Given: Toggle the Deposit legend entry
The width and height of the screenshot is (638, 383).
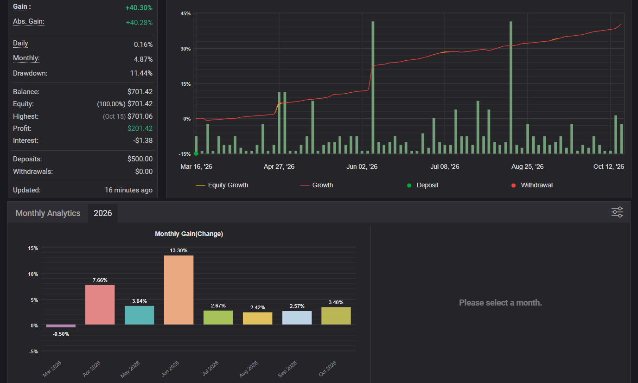Looking at the screenshot, I should pyautogui.click(x=422, y=185).
